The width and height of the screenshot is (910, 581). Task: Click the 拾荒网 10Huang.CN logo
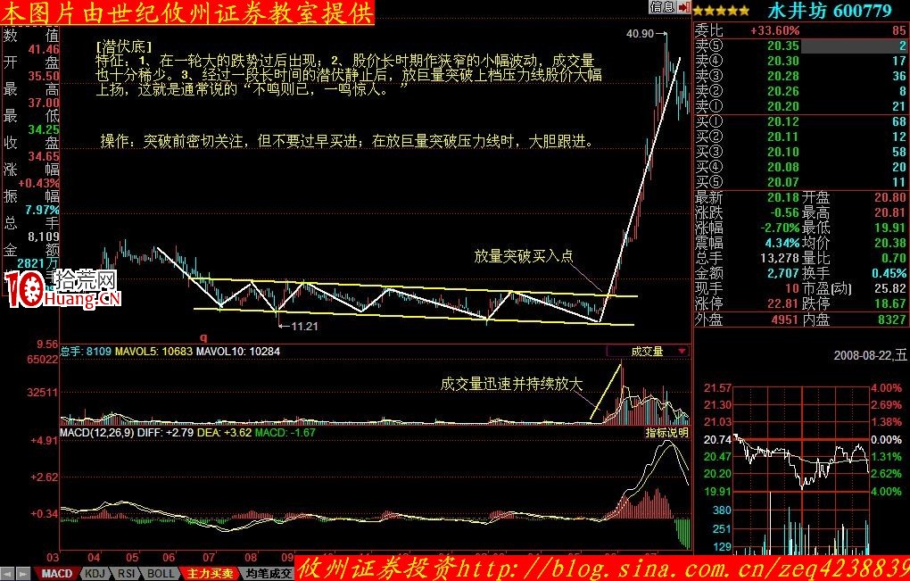coord(61,289)
